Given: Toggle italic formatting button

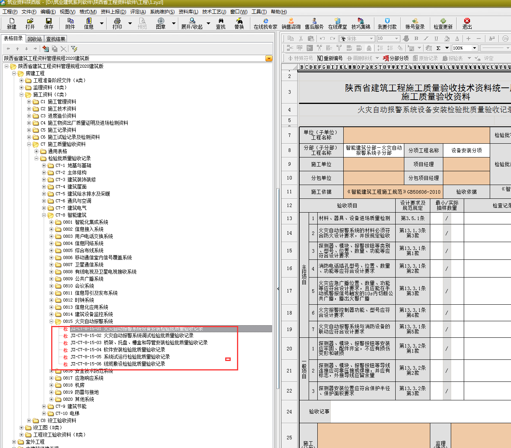Looking at the screenshot, I should click(x=426, y=39).
